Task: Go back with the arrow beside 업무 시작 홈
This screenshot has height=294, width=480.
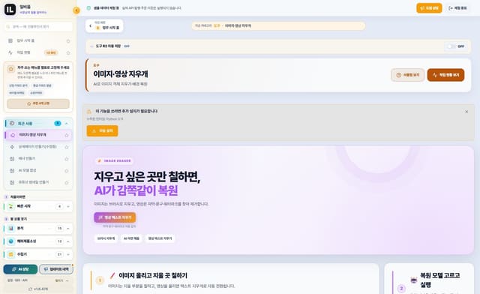Action: [90, 25]
